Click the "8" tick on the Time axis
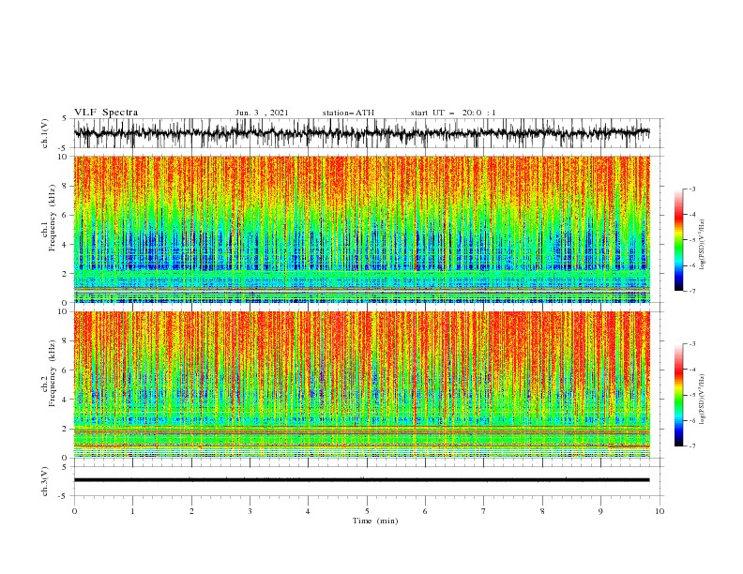 tap(542, 511)
